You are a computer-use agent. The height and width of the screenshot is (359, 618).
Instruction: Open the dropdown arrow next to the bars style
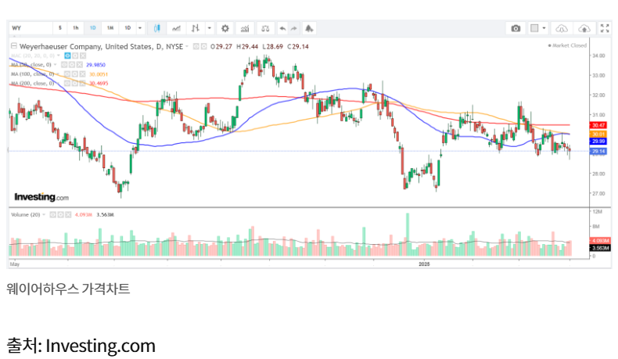pyautogui.click(x=210, y=28)
